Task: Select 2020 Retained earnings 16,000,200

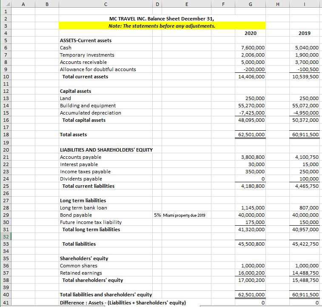Action: pos(251,273)
